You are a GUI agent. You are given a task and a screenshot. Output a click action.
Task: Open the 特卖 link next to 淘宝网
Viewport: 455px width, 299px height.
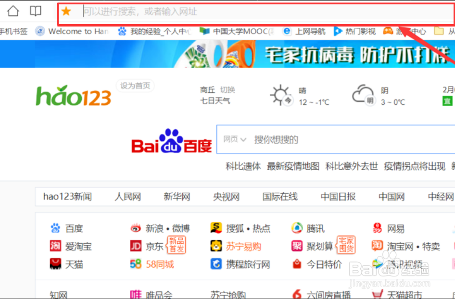point(431,247)
